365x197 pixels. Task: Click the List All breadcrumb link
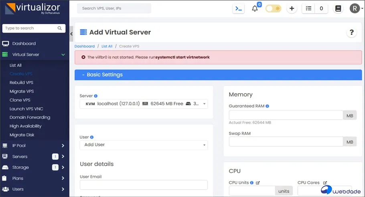(x=107, y=46)
